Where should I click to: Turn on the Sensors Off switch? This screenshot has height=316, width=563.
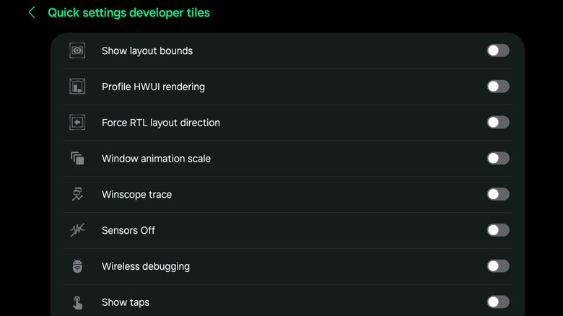[497, 230]
